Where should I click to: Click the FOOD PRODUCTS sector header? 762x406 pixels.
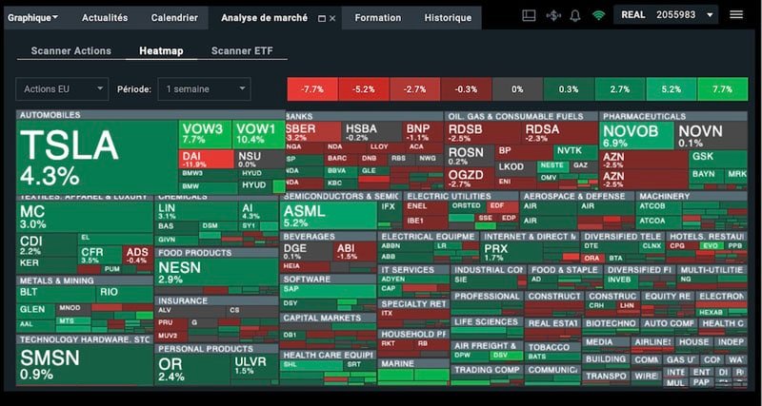(x=216, y=253)
